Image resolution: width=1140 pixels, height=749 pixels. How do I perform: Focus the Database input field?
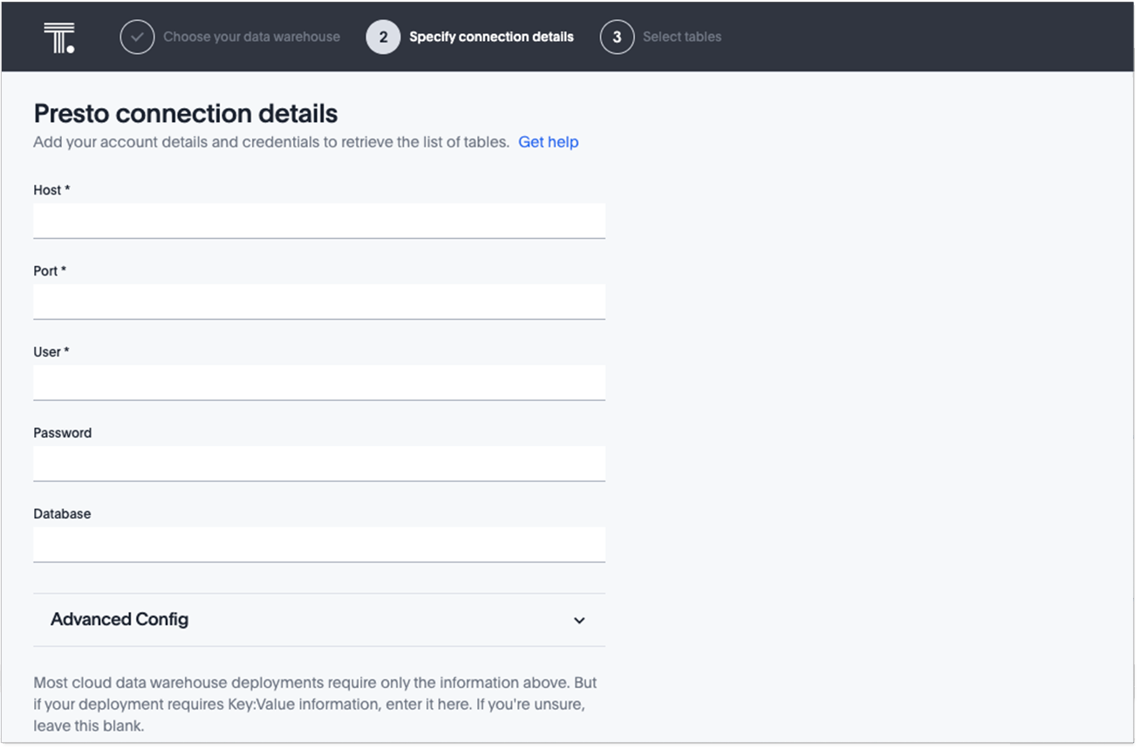click(x=319, y=544)
